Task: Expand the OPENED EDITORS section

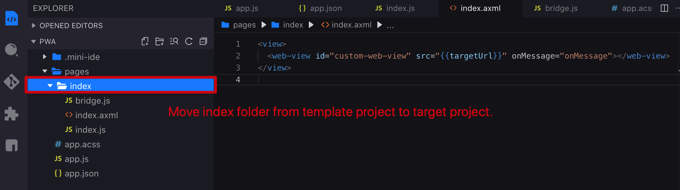Action: (71, 25)
